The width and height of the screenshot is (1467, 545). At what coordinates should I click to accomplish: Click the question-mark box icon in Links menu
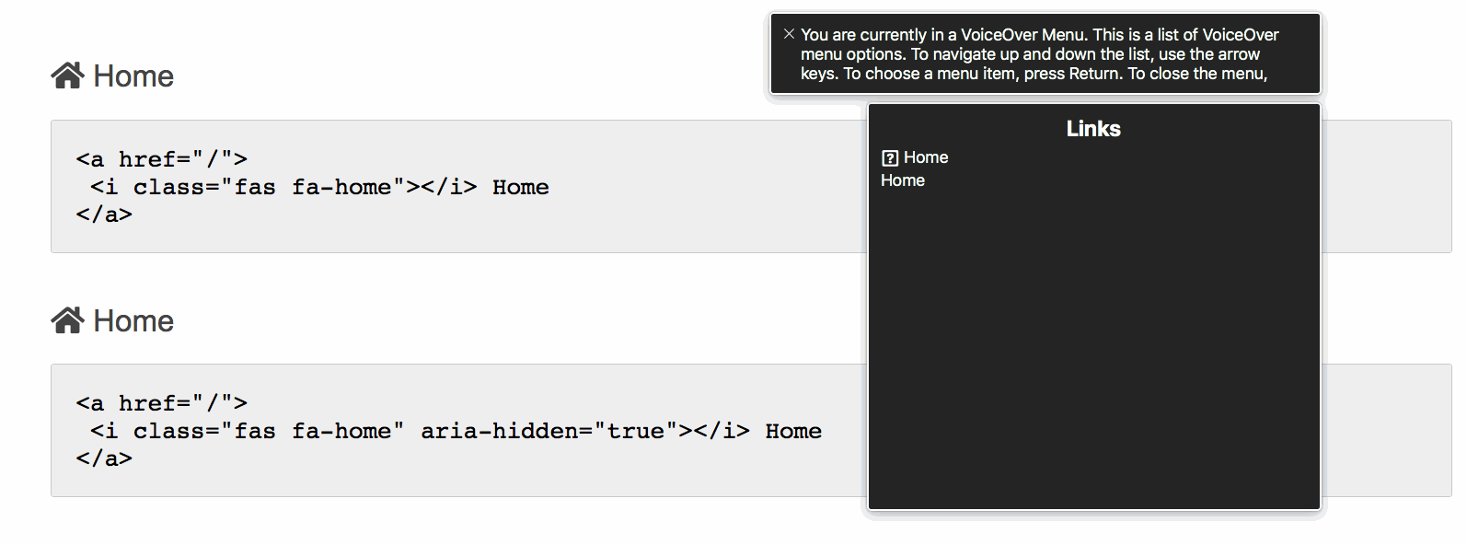click(x=889, y=157)
